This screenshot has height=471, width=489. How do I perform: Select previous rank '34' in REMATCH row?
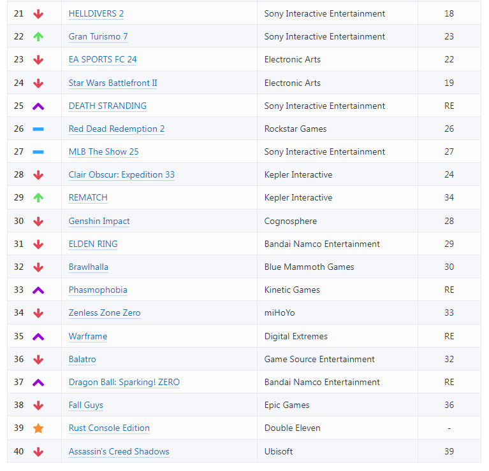coord(449,197)
